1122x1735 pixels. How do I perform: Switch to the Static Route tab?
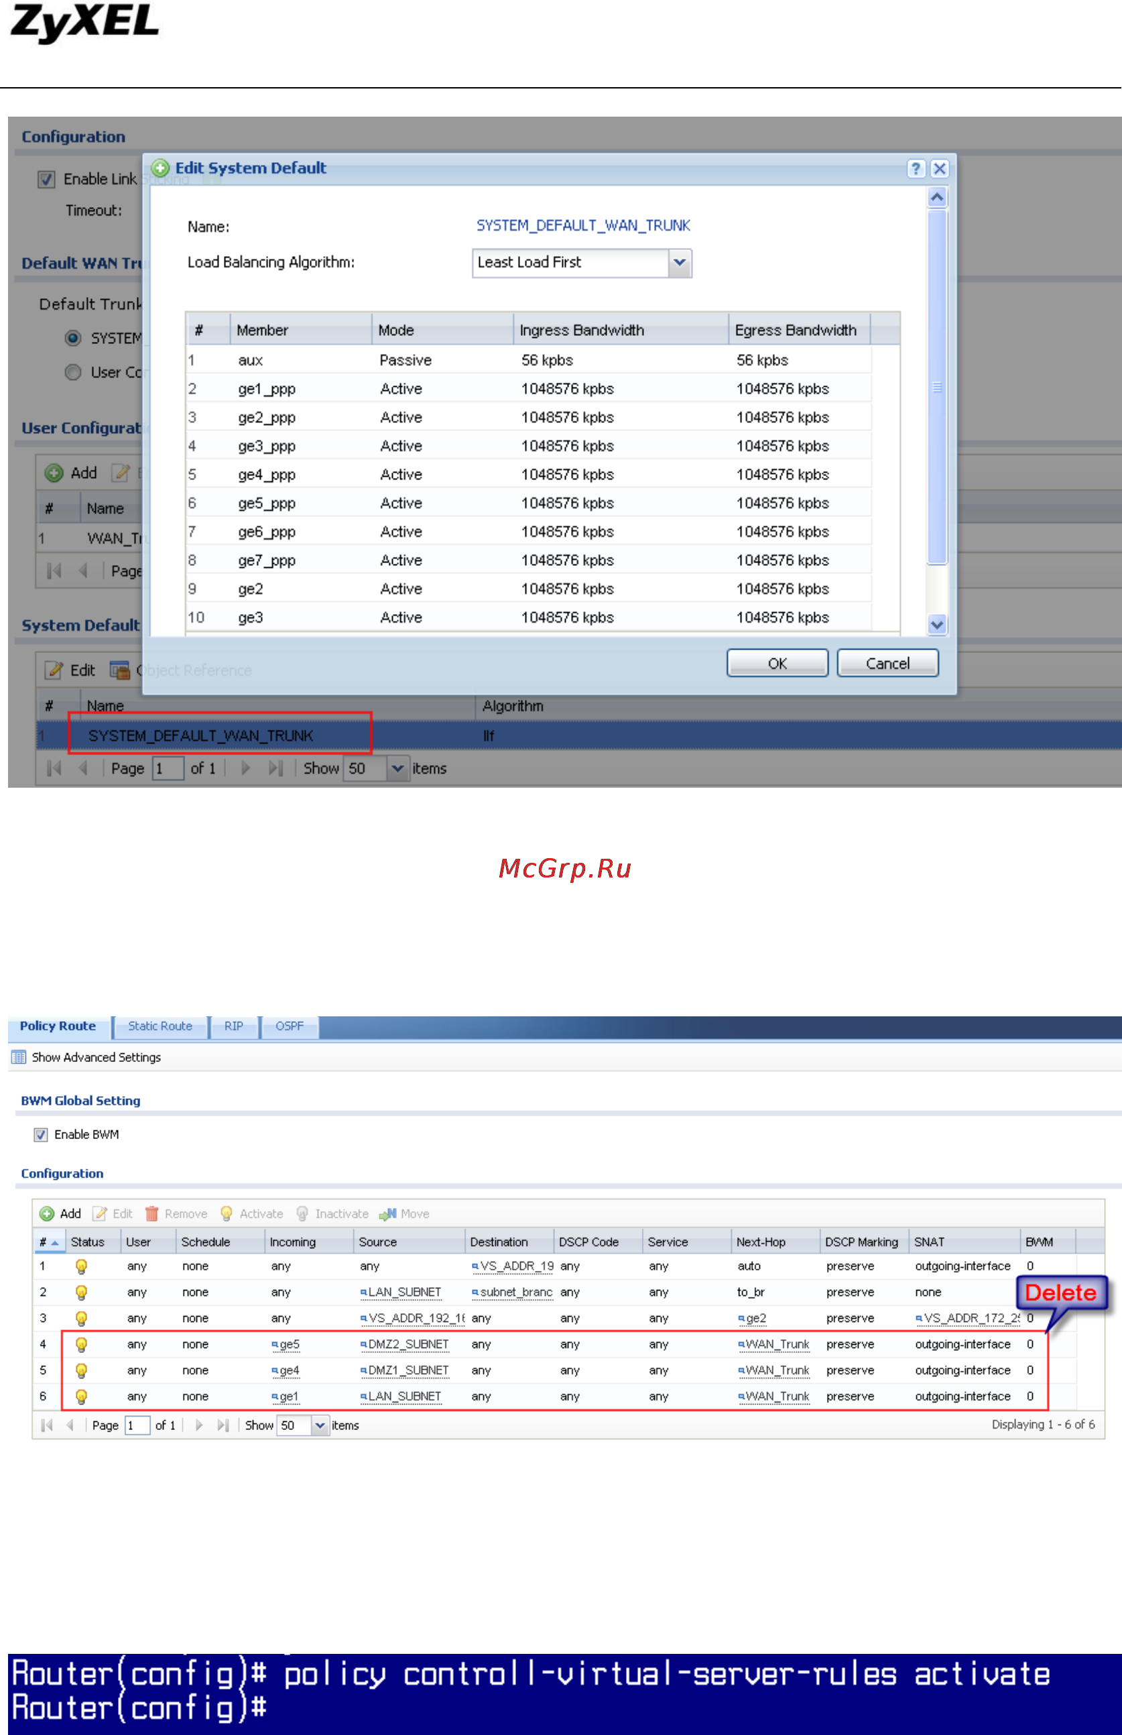pyautogui.click(x=160, y=1026)
